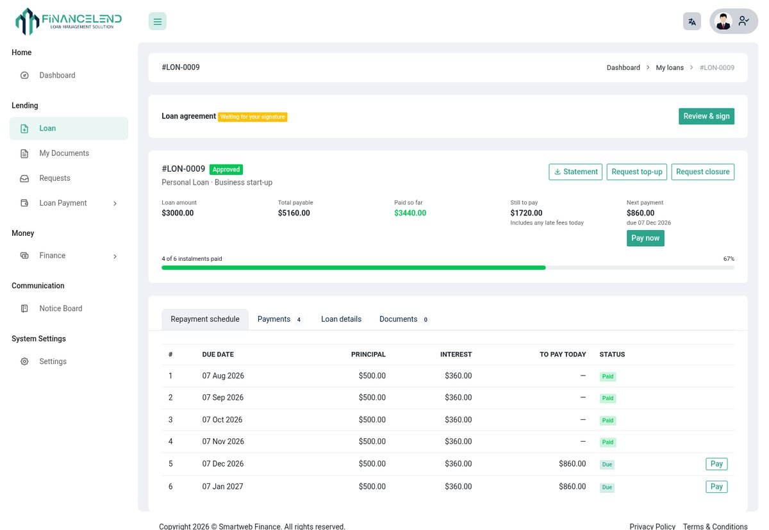The image size is (769, 530).
Task: Switch to the Repayment schedule tab
Action: click(205, 319)
